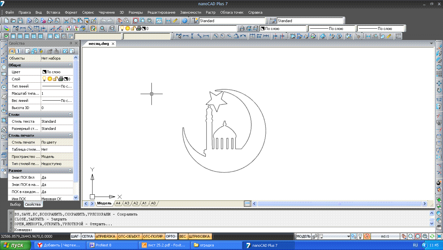Open the Размеры menu
This screenshot has height=250, width=443.
coord(136,12)
